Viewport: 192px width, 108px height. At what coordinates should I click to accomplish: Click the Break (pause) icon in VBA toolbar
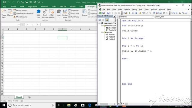point(133,13)
